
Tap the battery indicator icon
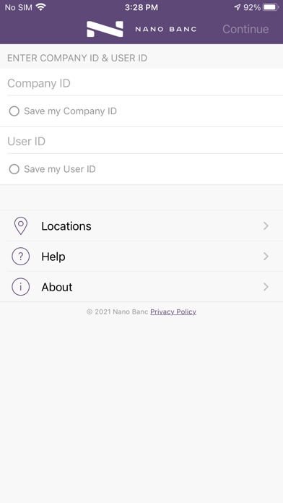tap(271, 7)
